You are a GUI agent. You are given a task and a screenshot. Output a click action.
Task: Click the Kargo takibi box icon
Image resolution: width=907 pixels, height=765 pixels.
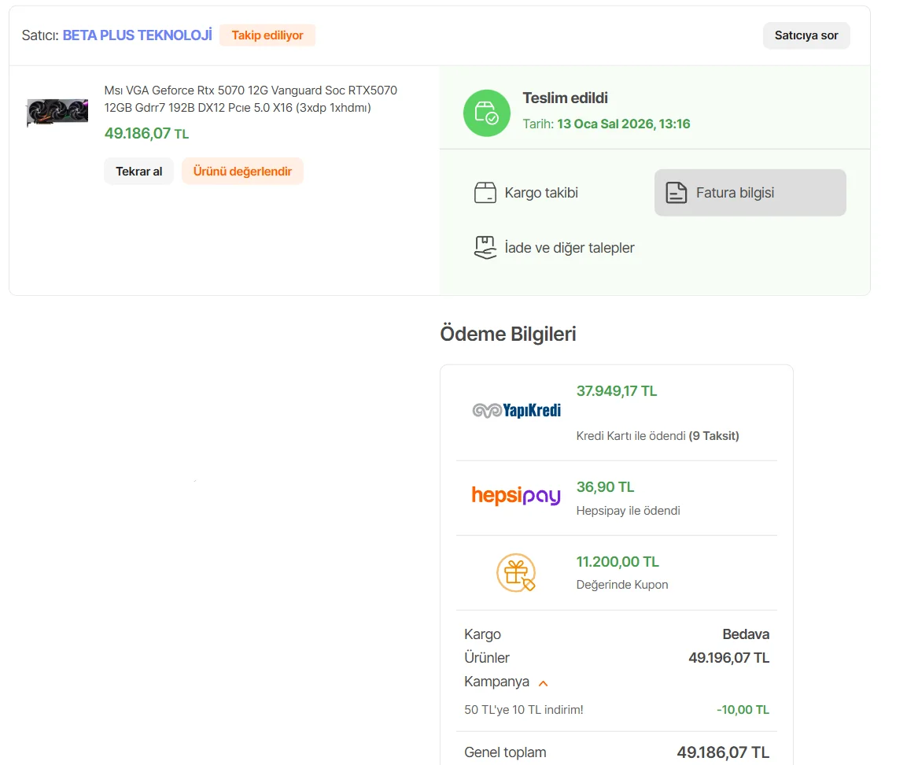pos(485,193)
